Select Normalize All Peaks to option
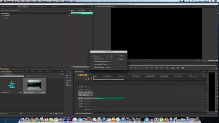The image size is (219, 123). point(93,64)
